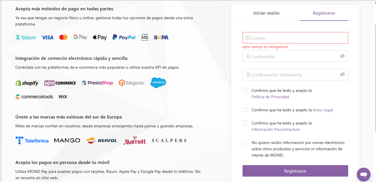Focus the Correo input field

pyautogui.click(x=295, y=38)
